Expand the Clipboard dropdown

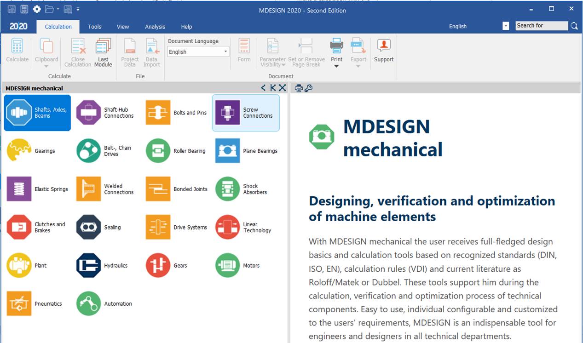(x=46, y=66)
